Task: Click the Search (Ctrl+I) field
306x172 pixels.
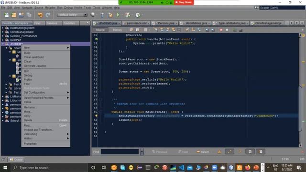Action: (x=282, y=8)
